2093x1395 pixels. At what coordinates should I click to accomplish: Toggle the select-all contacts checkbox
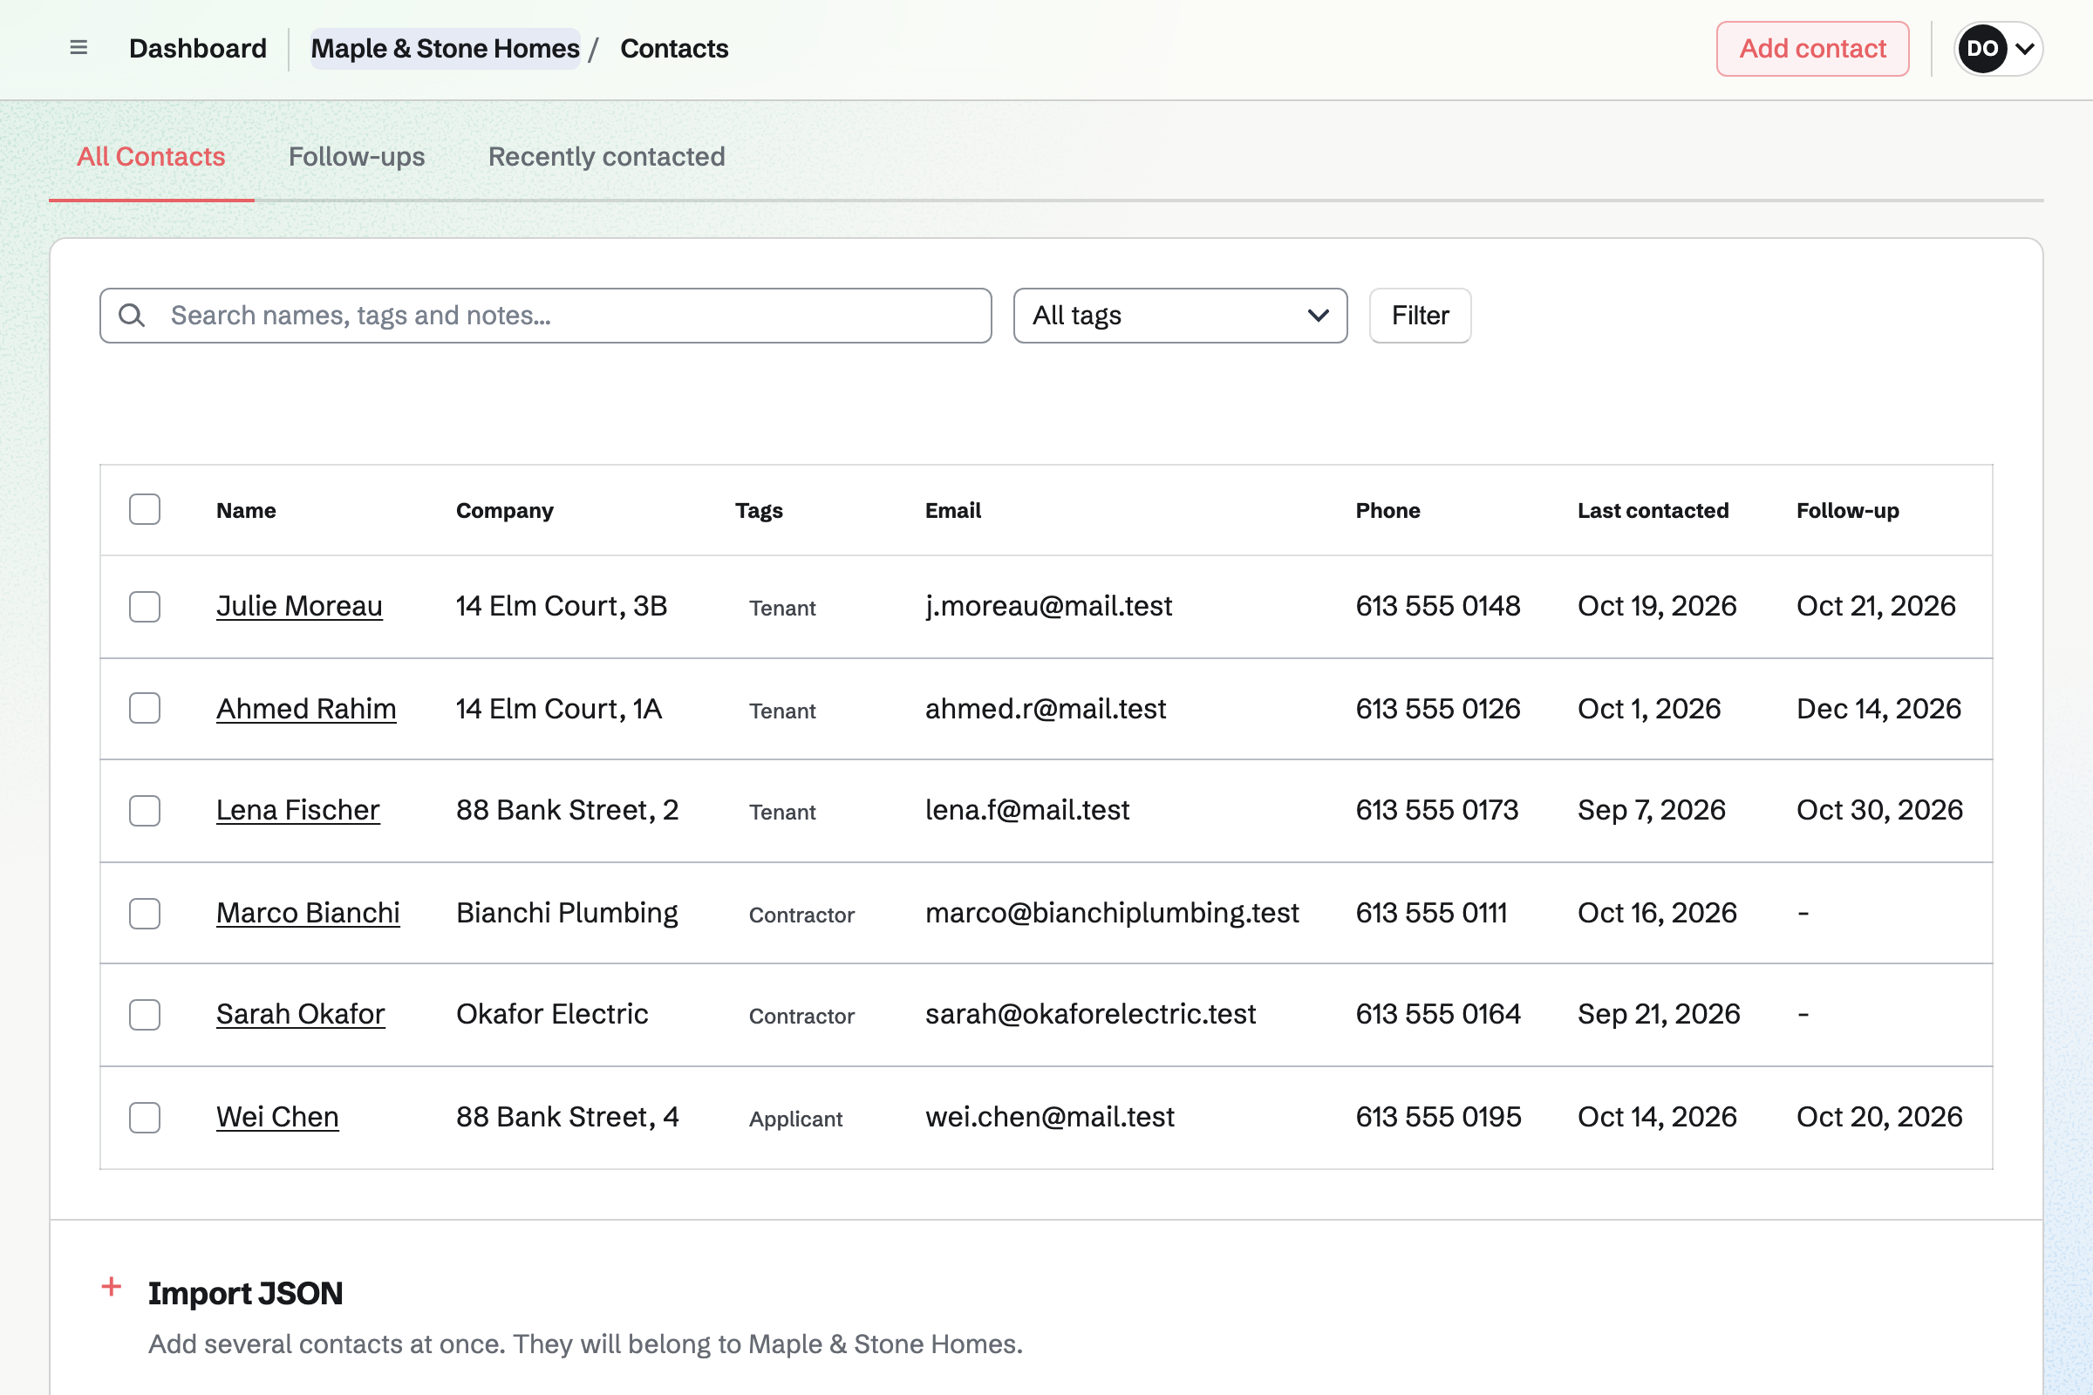point(144,510)
